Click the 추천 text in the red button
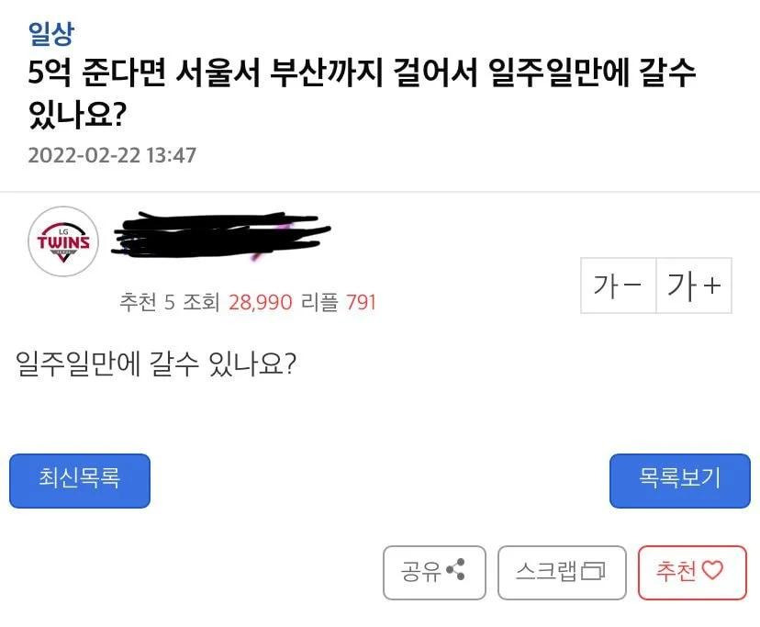This screenshot has height=627, width=760. [676, 572]
